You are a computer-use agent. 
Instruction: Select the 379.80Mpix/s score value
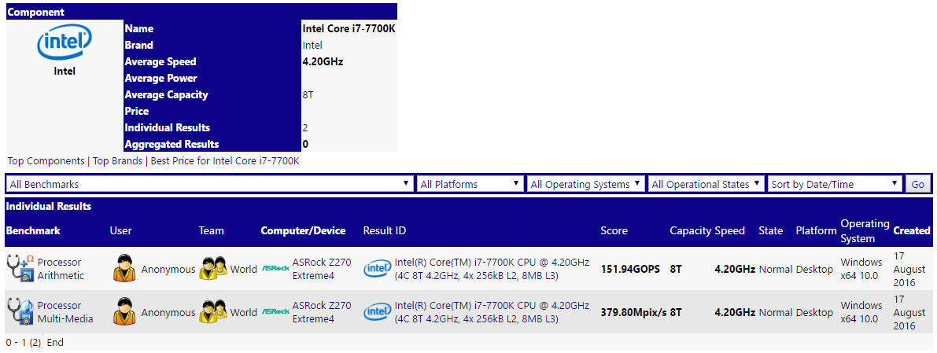coord(633,312)
